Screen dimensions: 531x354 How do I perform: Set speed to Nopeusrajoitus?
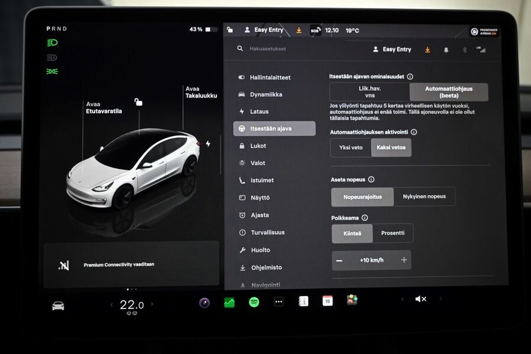tap(362, 197)
